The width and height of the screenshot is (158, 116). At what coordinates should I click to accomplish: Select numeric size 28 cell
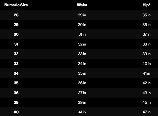pos(16,15)
